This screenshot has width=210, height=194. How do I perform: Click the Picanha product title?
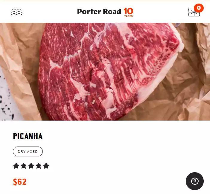click(28, 136)
